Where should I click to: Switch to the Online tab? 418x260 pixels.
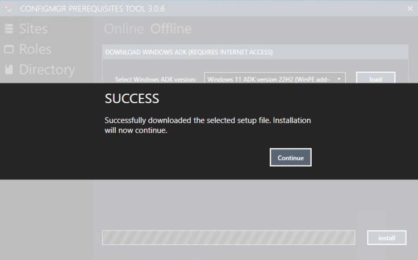[124, 28]
